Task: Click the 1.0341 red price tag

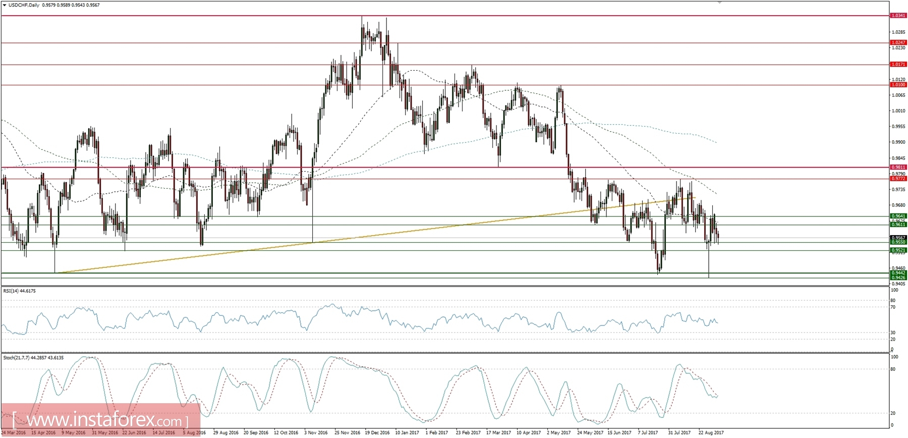Action: (898, 16)
